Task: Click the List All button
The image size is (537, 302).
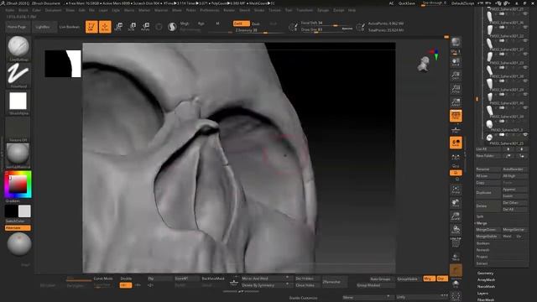Action: pyautogui.click(x=487, y=149)
